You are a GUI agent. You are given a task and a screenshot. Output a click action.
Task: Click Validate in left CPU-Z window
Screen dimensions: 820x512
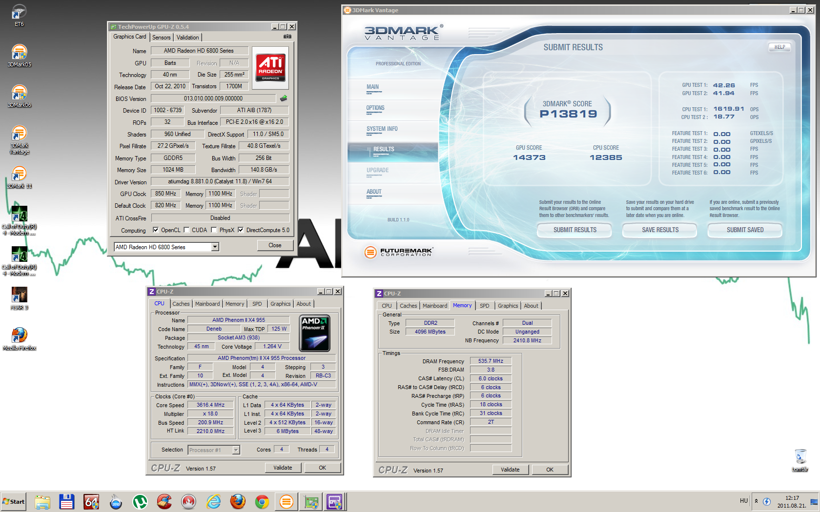click(x=283, y=468)
